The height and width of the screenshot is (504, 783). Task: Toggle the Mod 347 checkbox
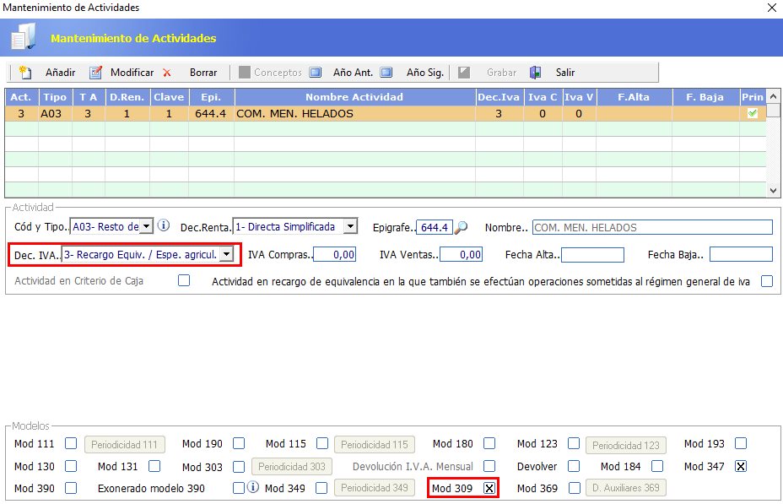coord(741,466)
